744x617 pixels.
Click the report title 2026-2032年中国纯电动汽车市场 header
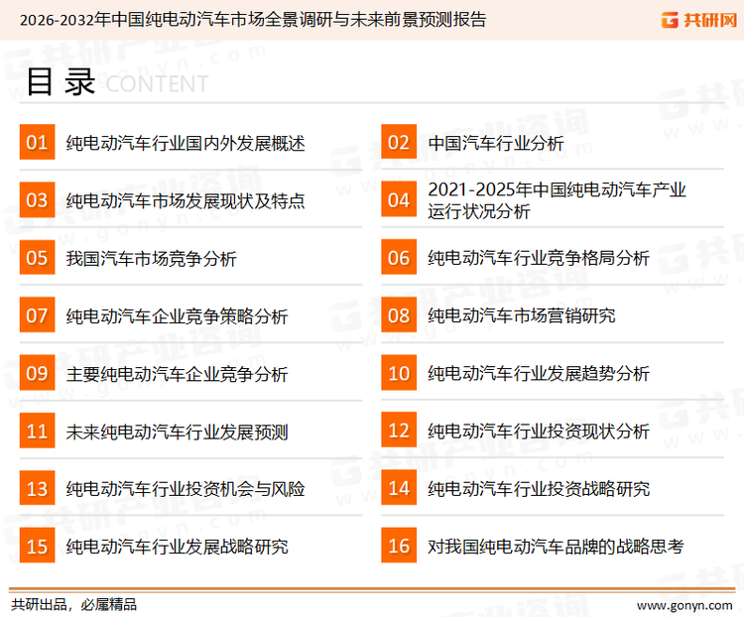(x=253, y=20)
